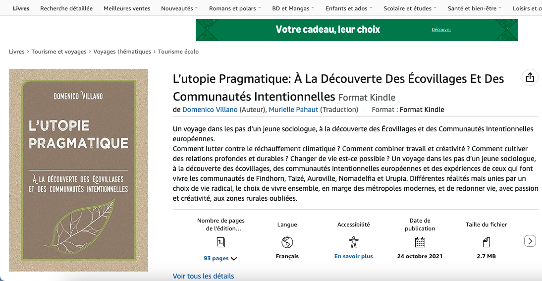Open author Domenico Villano's page

pyautogui.click(x=210, y=110)
